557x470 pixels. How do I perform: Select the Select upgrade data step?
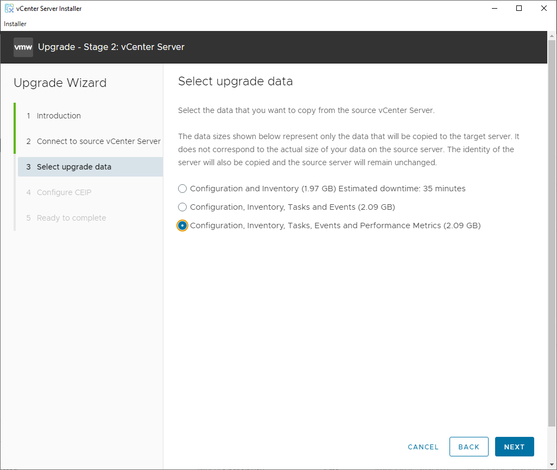pos(74,167)
